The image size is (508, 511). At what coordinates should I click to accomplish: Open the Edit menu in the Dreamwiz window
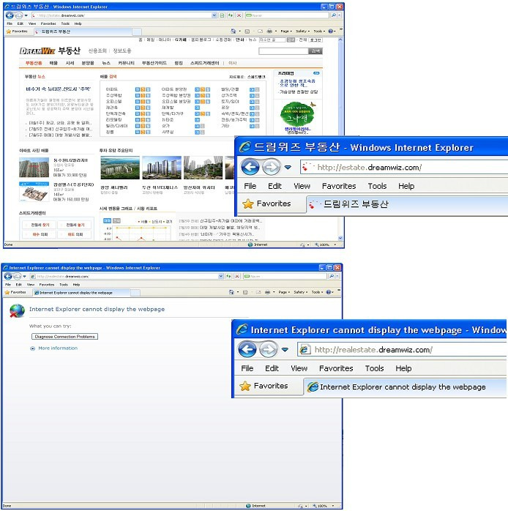click(20, 23)
